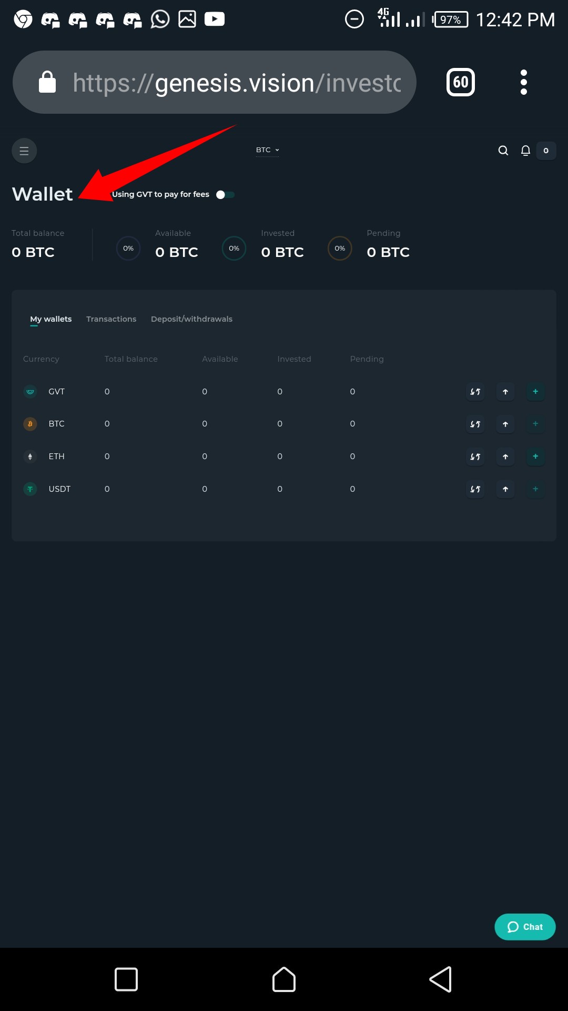Tap the notification count badge
The image size is (568, 1011).
click(546, 151)
